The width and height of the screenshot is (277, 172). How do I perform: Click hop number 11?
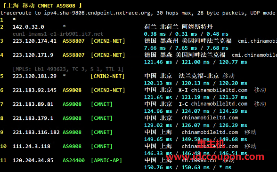[x=3, y=160]
